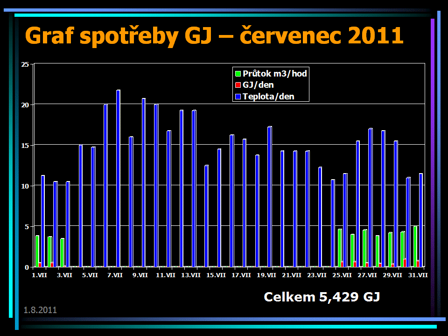The width and height of the screenshot is (448, 336).
Task: Click the 27.VII x-axis label
Action: 367,275
